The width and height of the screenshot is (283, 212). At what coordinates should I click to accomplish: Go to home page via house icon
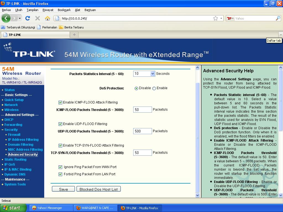point(48,18)
